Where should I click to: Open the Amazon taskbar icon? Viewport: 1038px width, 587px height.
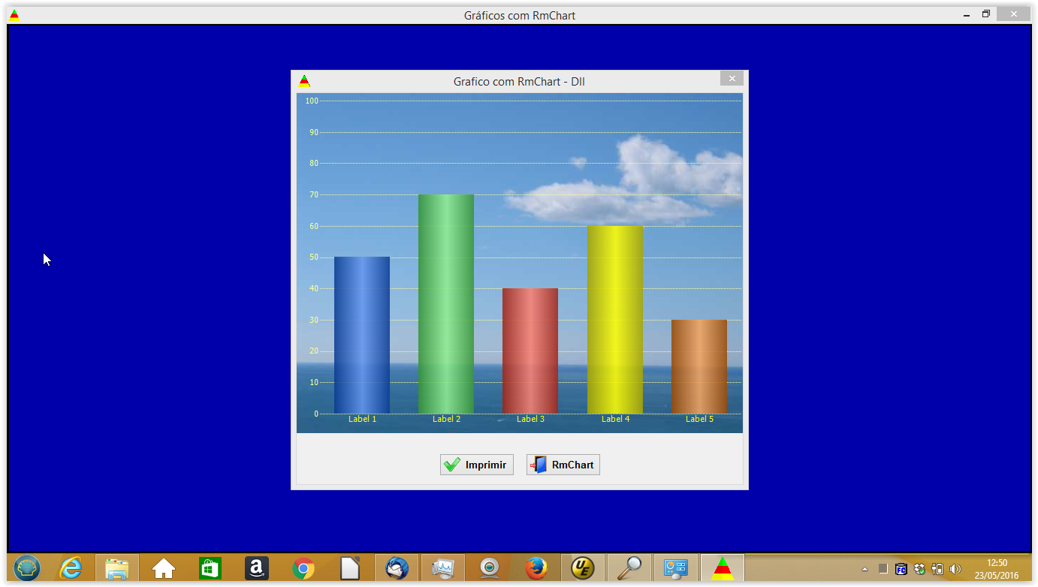point(257,568)
